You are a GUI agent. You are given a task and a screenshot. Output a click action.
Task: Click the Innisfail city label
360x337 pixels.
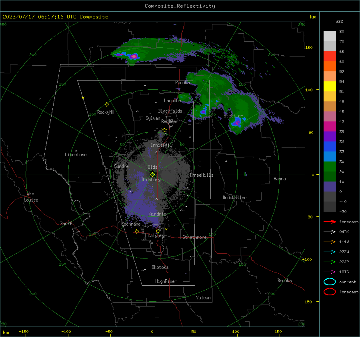pyautogui.click(x=162, y=145)
